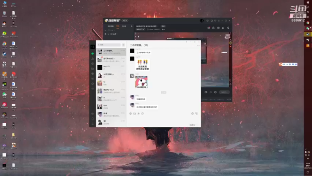This screenshot has width=312, height=176.
Task: Open the wzy123 conversation
Action: click(x=111, y=67)
